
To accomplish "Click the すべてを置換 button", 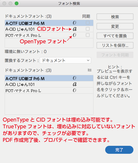I will coord(115,36).
